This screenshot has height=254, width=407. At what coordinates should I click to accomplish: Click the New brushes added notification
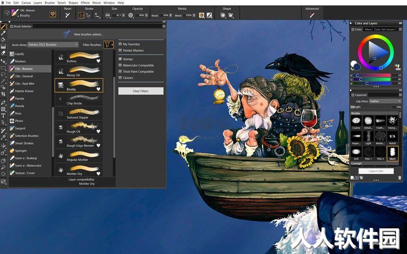pos(88,34)
